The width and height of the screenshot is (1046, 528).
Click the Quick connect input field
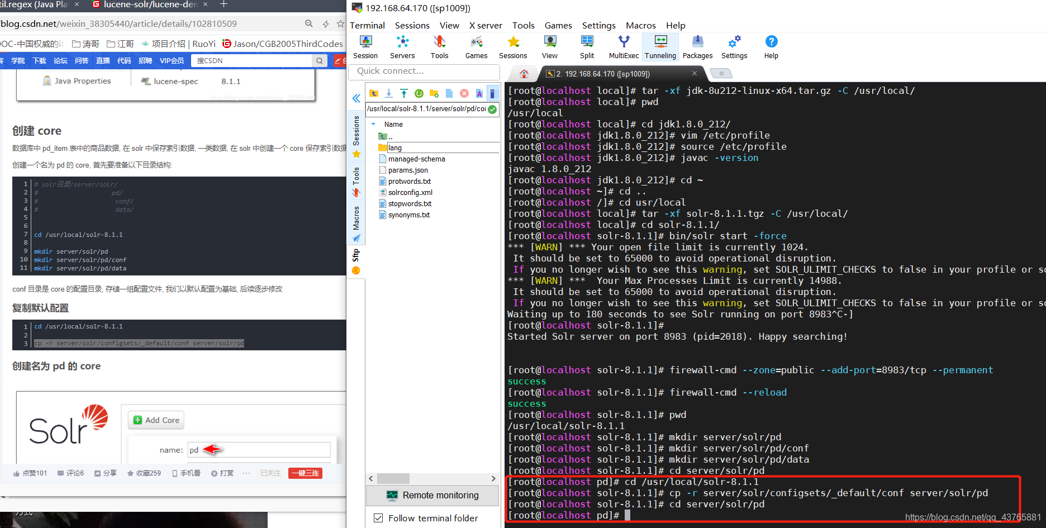pos(424,72)
